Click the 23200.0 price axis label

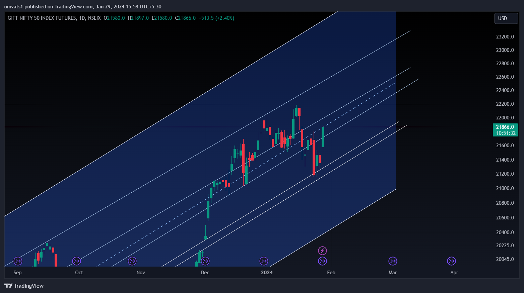[505, 37]
